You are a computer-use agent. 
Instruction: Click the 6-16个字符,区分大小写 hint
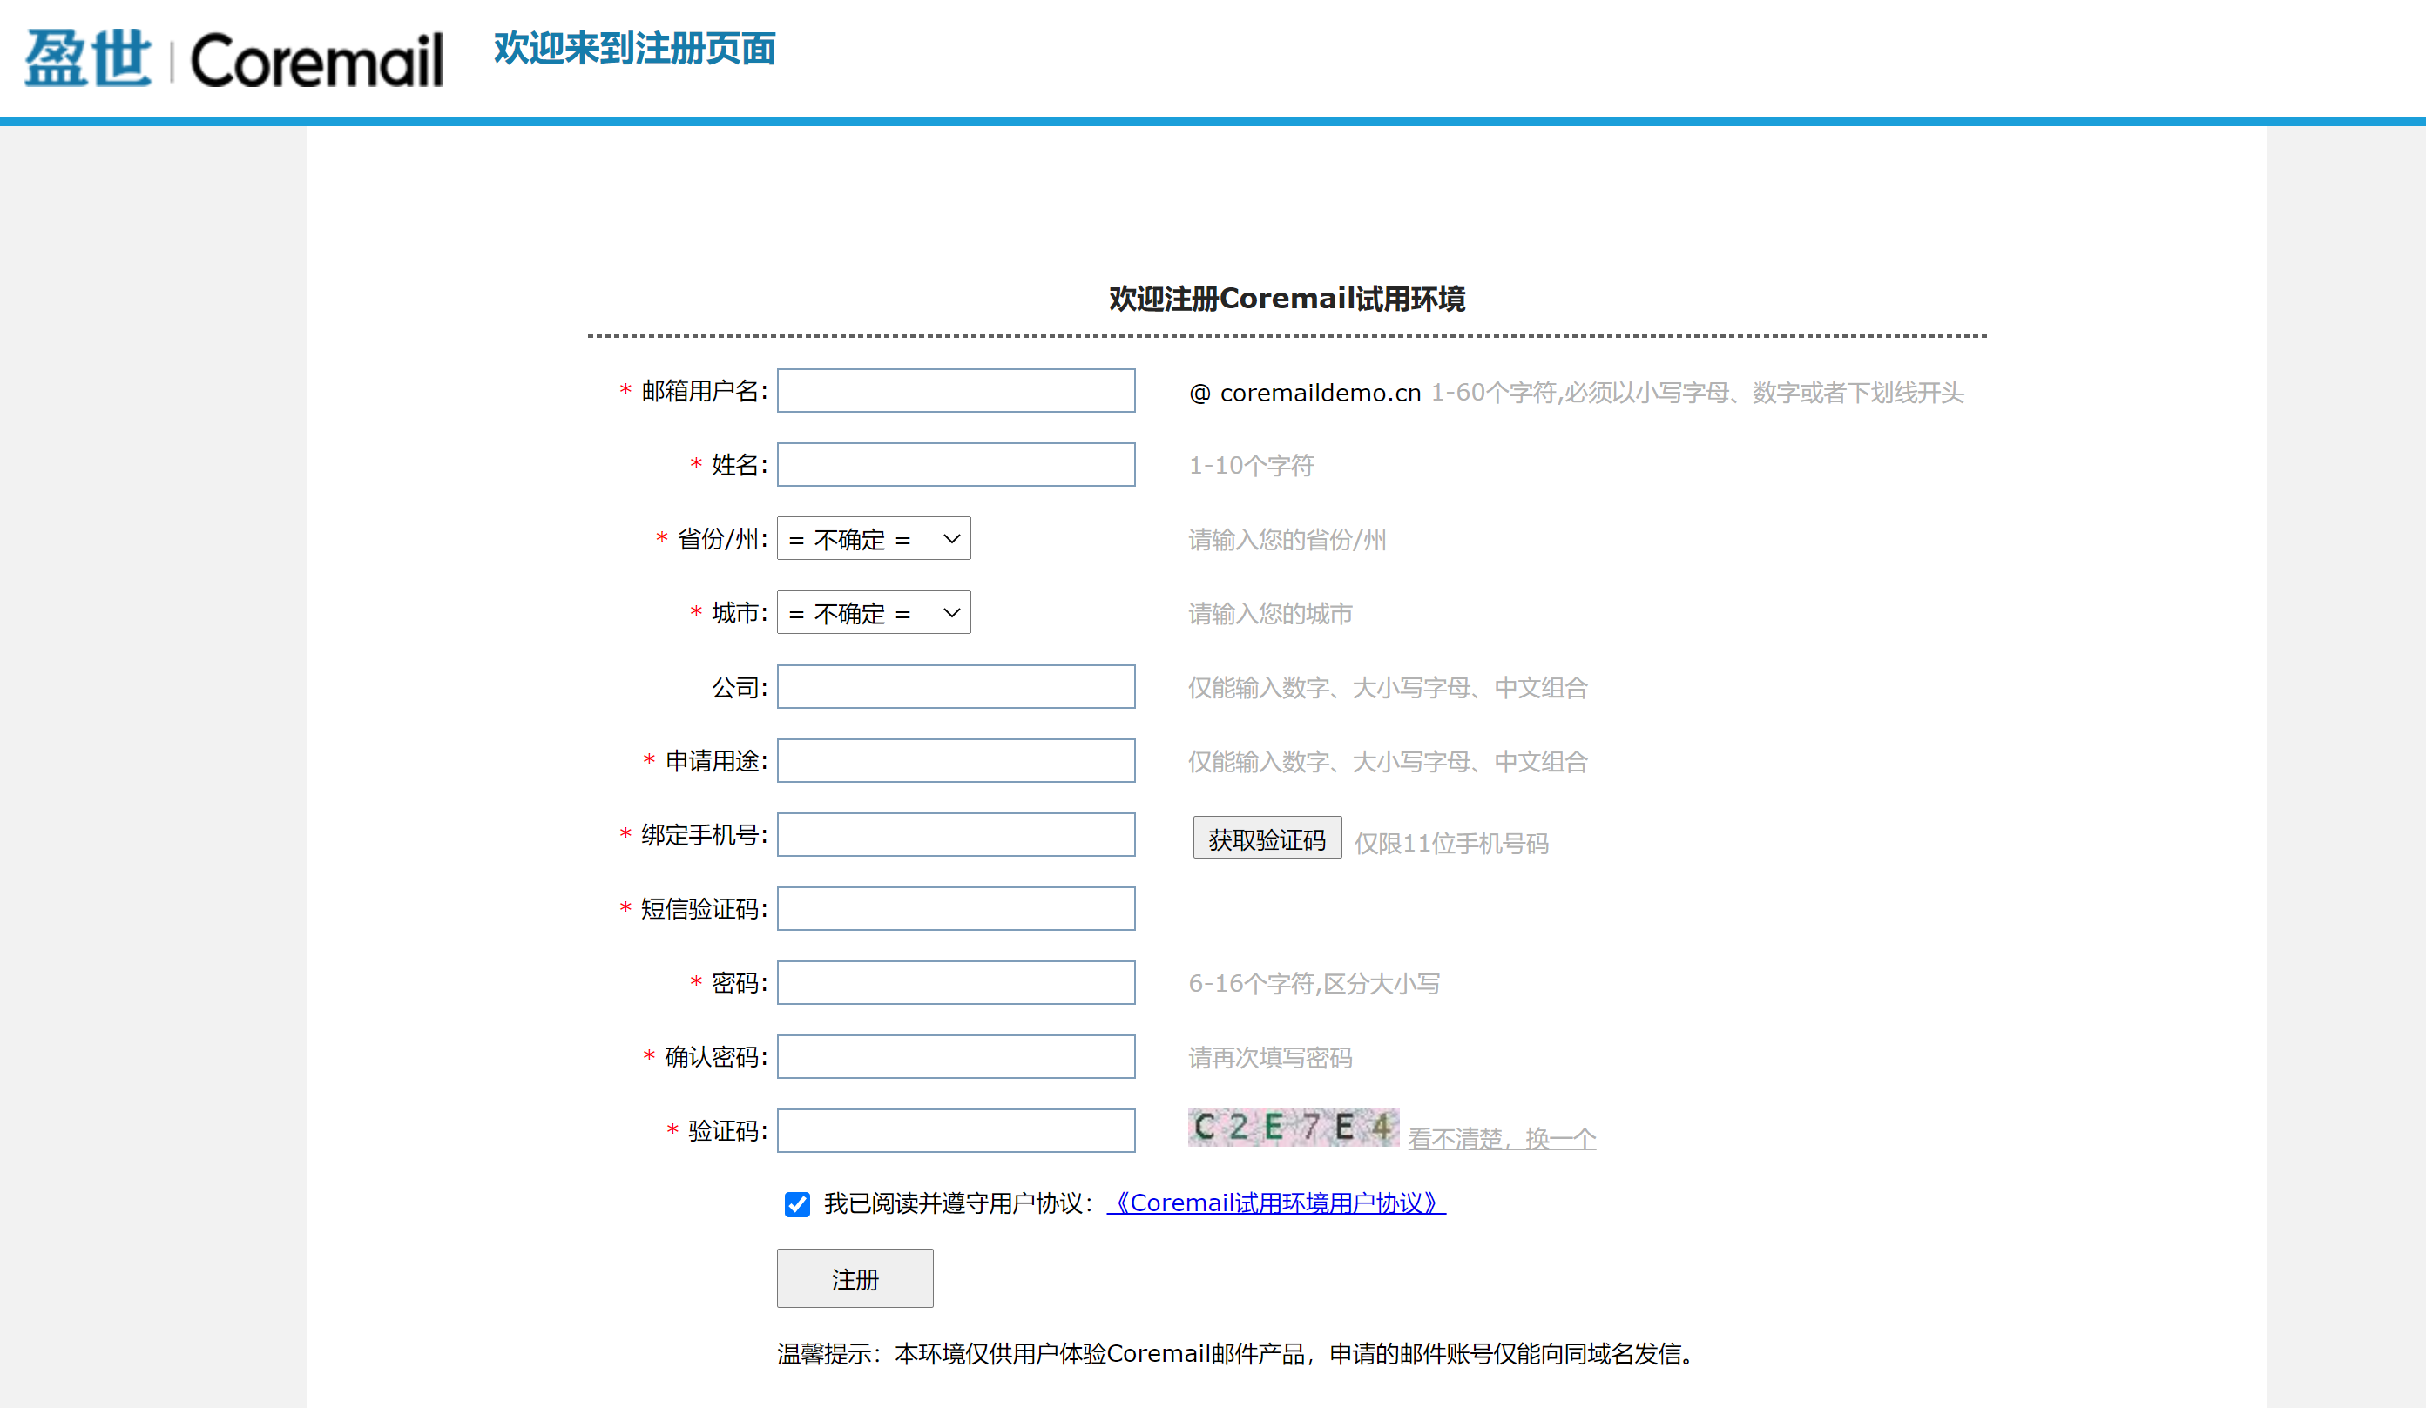(1314, 984)
